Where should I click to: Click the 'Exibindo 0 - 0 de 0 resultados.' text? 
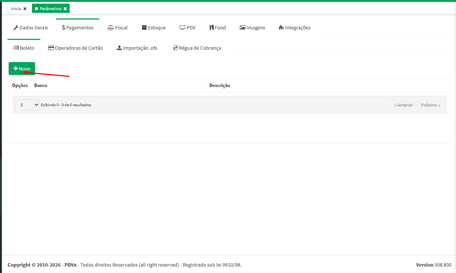click(x=66, y=105)
